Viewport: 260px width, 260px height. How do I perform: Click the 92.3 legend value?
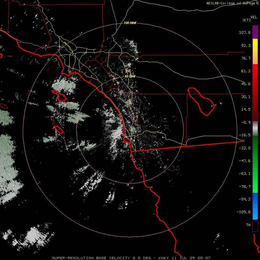coord(246,45)
